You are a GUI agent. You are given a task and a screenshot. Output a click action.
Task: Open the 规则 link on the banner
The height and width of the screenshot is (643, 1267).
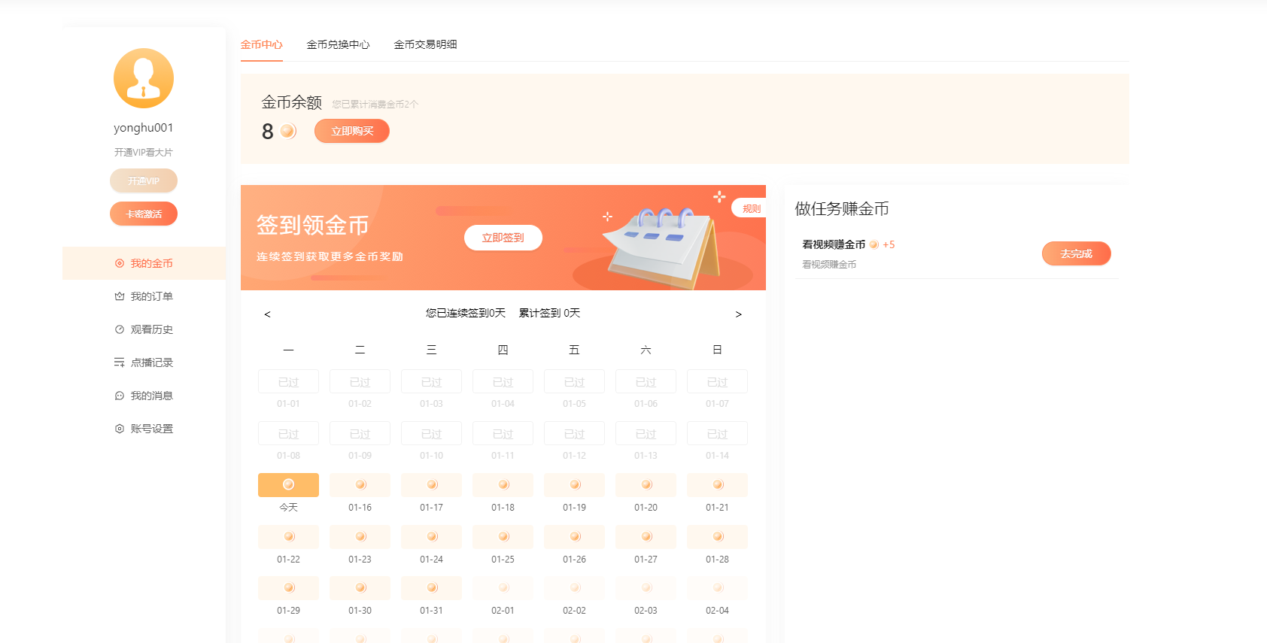point(750,208)
